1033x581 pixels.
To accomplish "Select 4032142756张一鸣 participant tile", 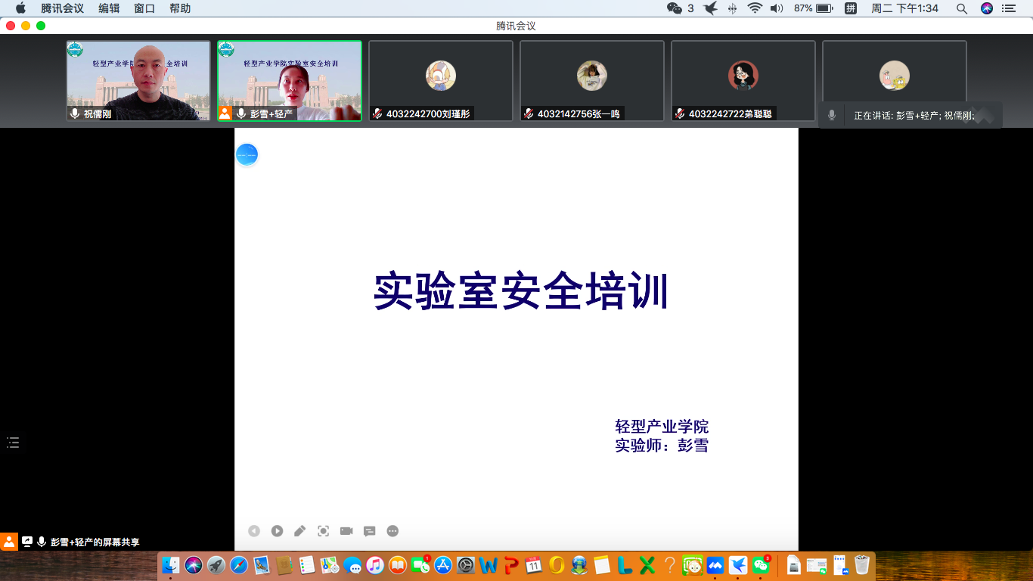I will click(592, 80).
